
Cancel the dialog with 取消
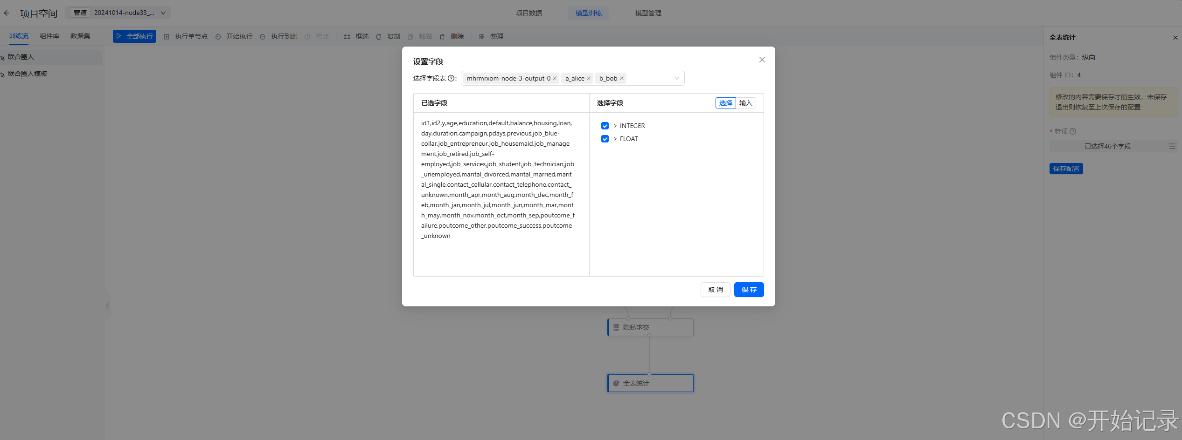pos(715,289)
